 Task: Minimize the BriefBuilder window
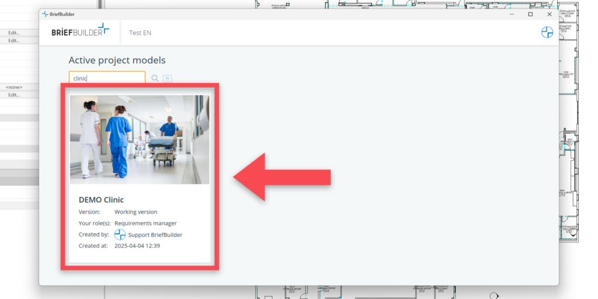(512, 14)
